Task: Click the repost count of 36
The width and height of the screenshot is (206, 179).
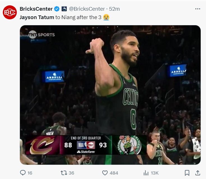Action: [71, 173]
